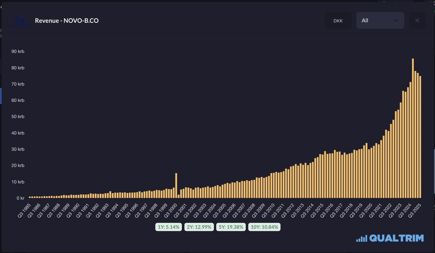Click the 5Y: 19.38% growth badge
435x253 pixels.
231,227
